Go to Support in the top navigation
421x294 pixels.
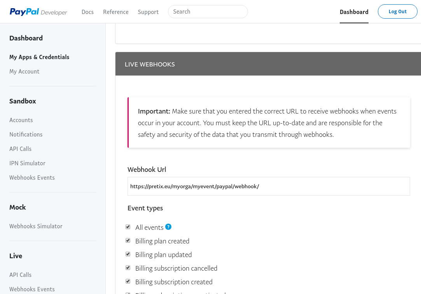coord(148,12)
